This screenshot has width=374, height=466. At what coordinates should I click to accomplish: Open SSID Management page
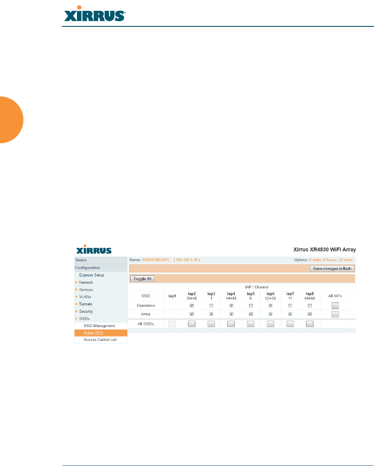(x=99, y=326)
